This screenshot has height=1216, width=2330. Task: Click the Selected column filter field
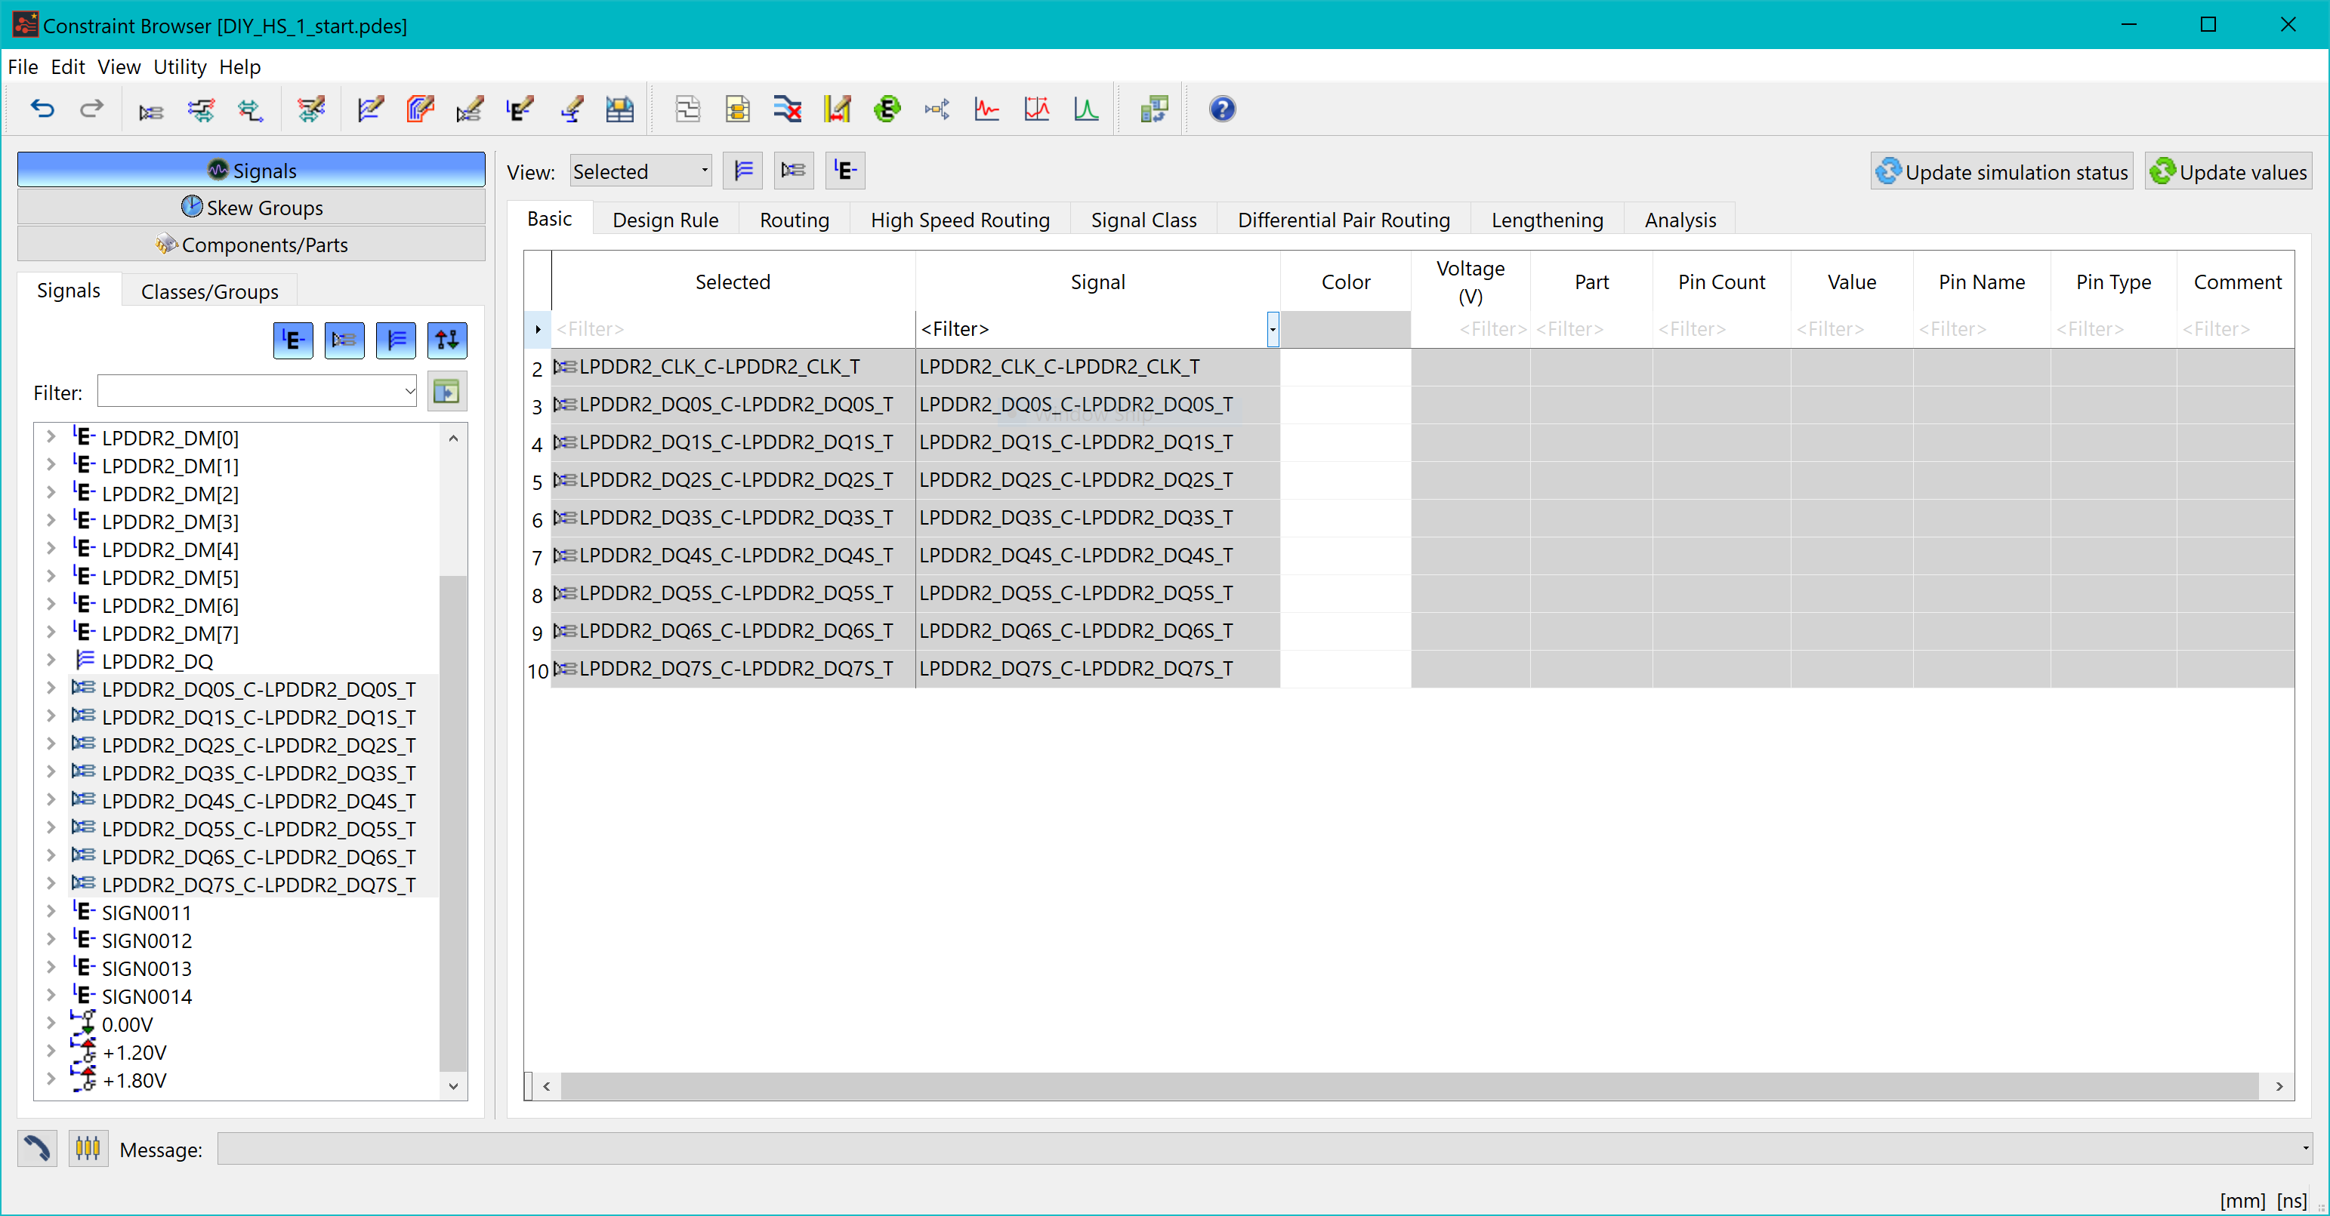pyautogui.click(x=733, y=329)
